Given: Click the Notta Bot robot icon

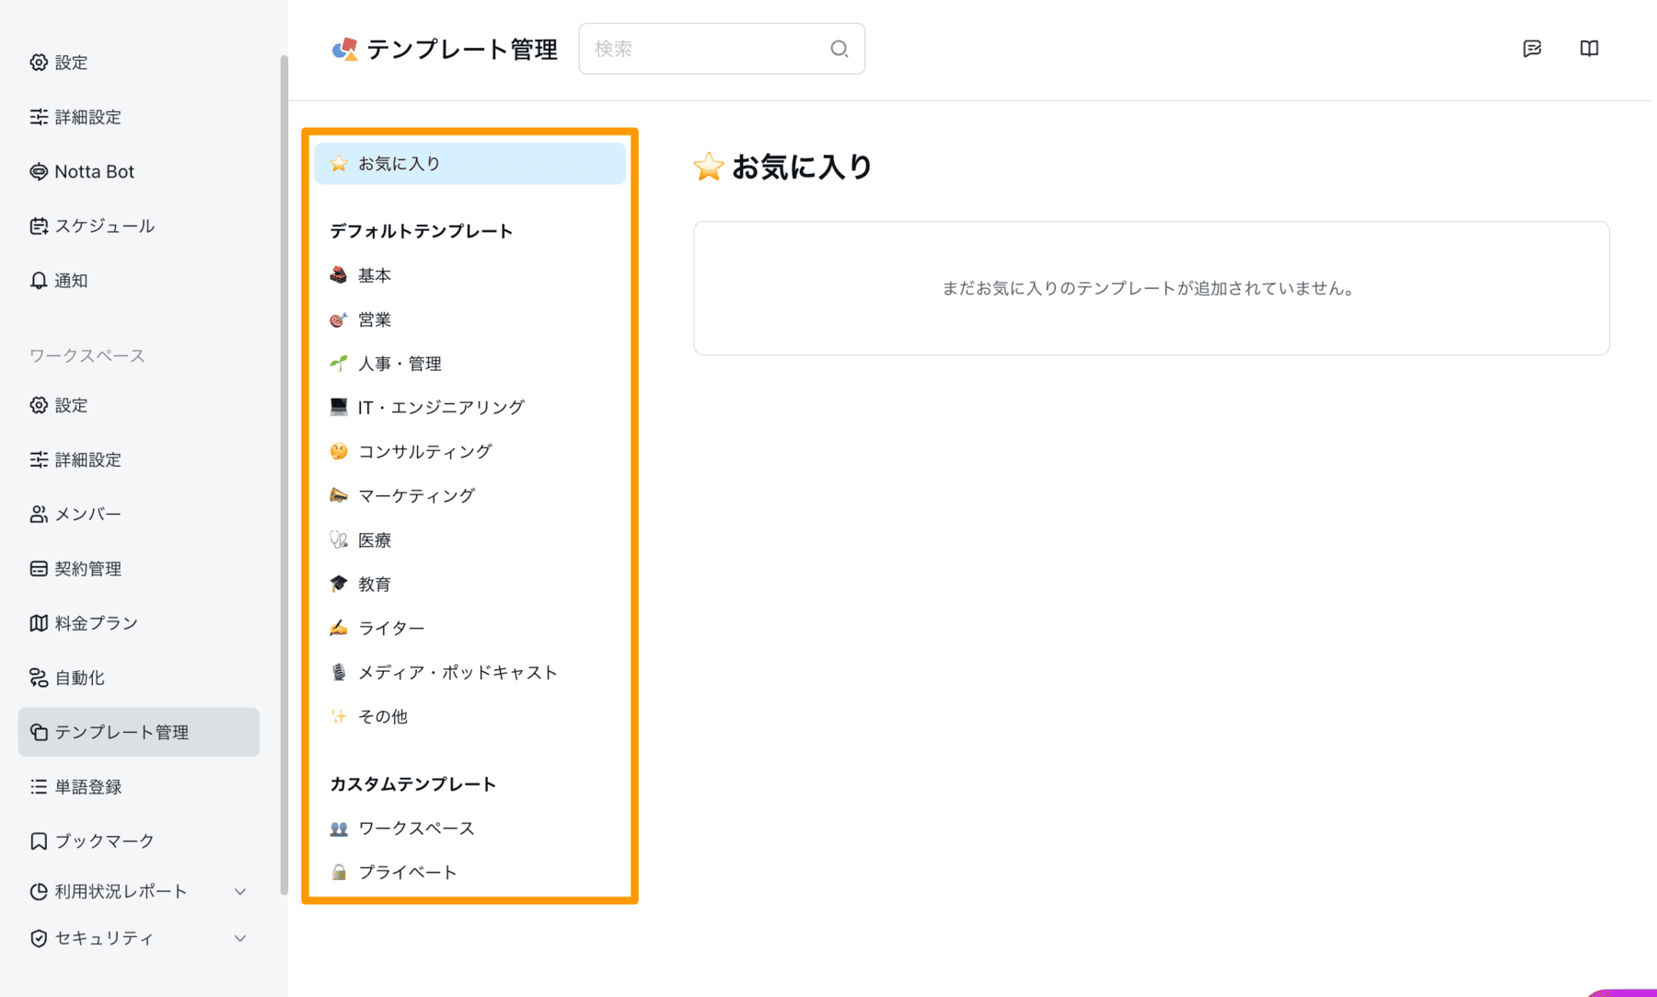Looking at the screenshot, I should (39, 172).
